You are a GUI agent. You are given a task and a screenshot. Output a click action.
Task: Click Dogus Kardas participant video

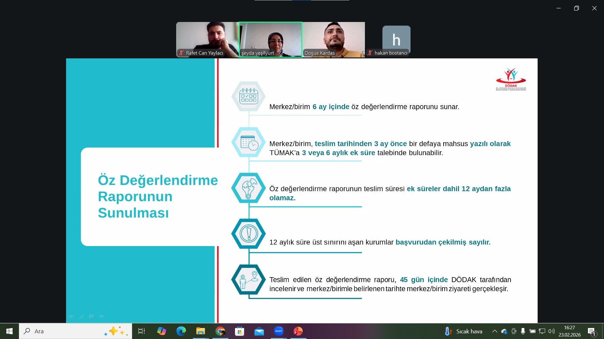[333, 39]
